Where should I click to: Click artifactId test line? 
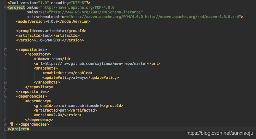pos(48,36)
